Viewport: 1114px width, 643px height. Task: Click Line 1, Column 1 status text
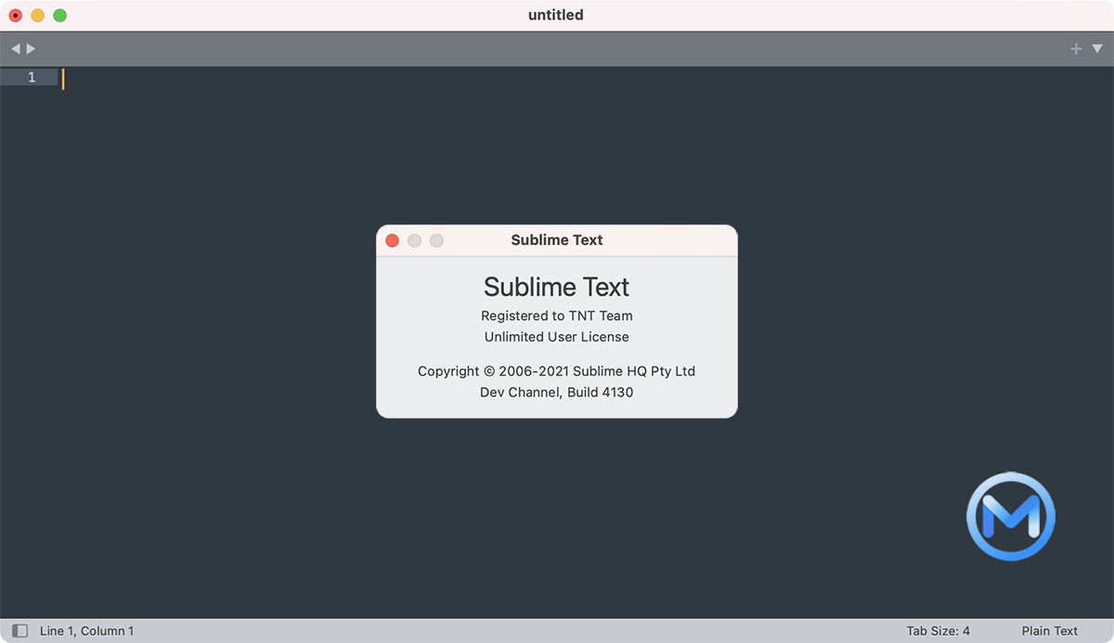[x=86, y=631]
